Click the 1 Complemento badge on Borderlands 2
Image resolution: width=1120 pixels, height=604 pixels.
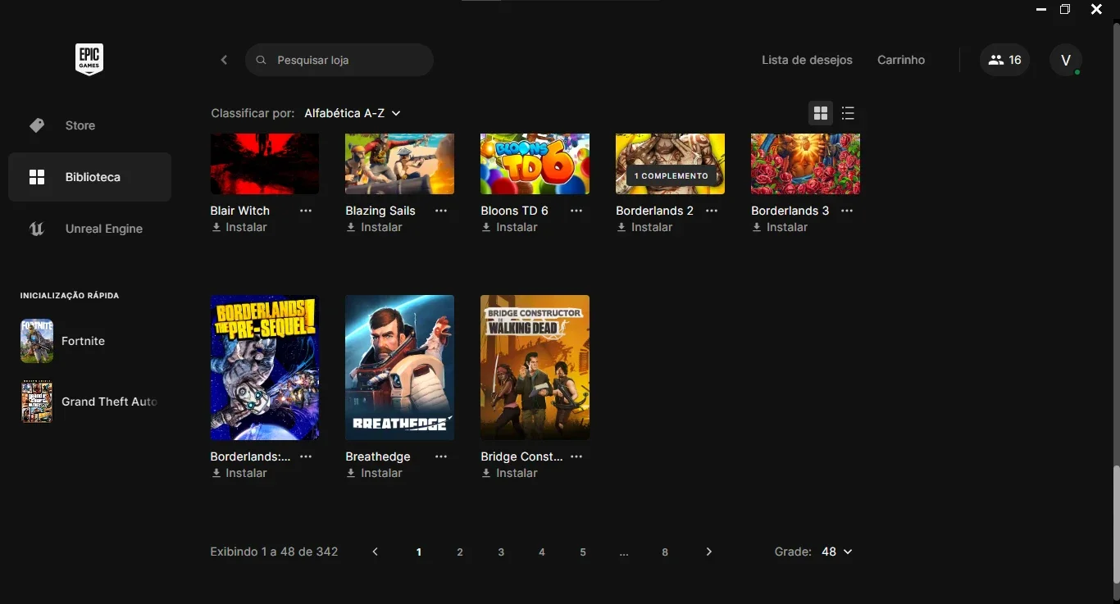(x=671, y=176)
